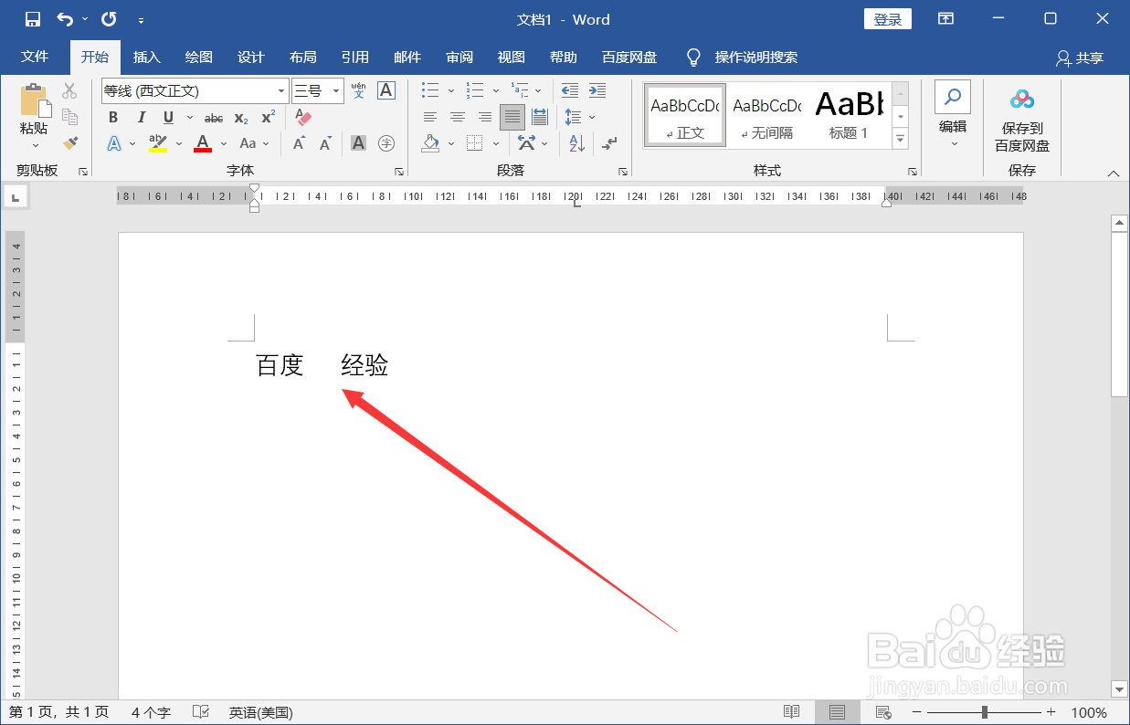Screen dimensions: 1130x725
Task: Open line and paragraph spacing options
Action: pyautogui.click(x=574, y=117)
